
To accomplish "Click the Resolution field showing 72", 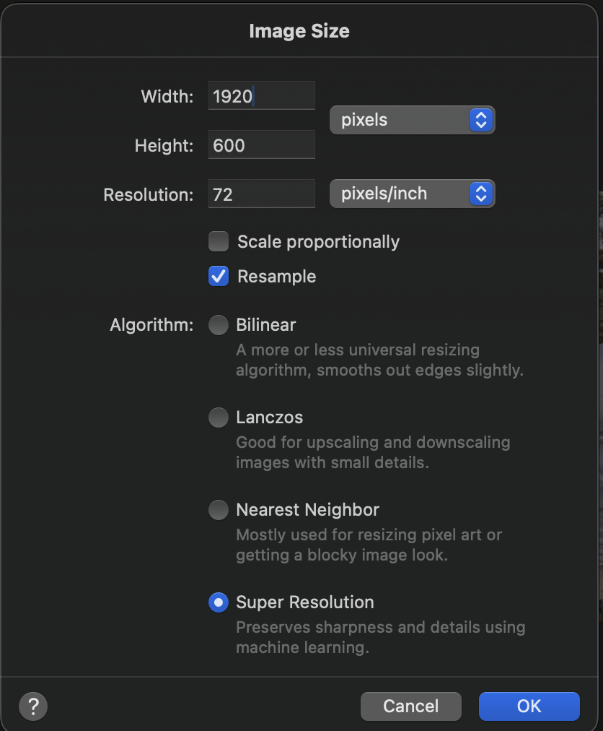I will pyautogui.click(x=262, y=194).
